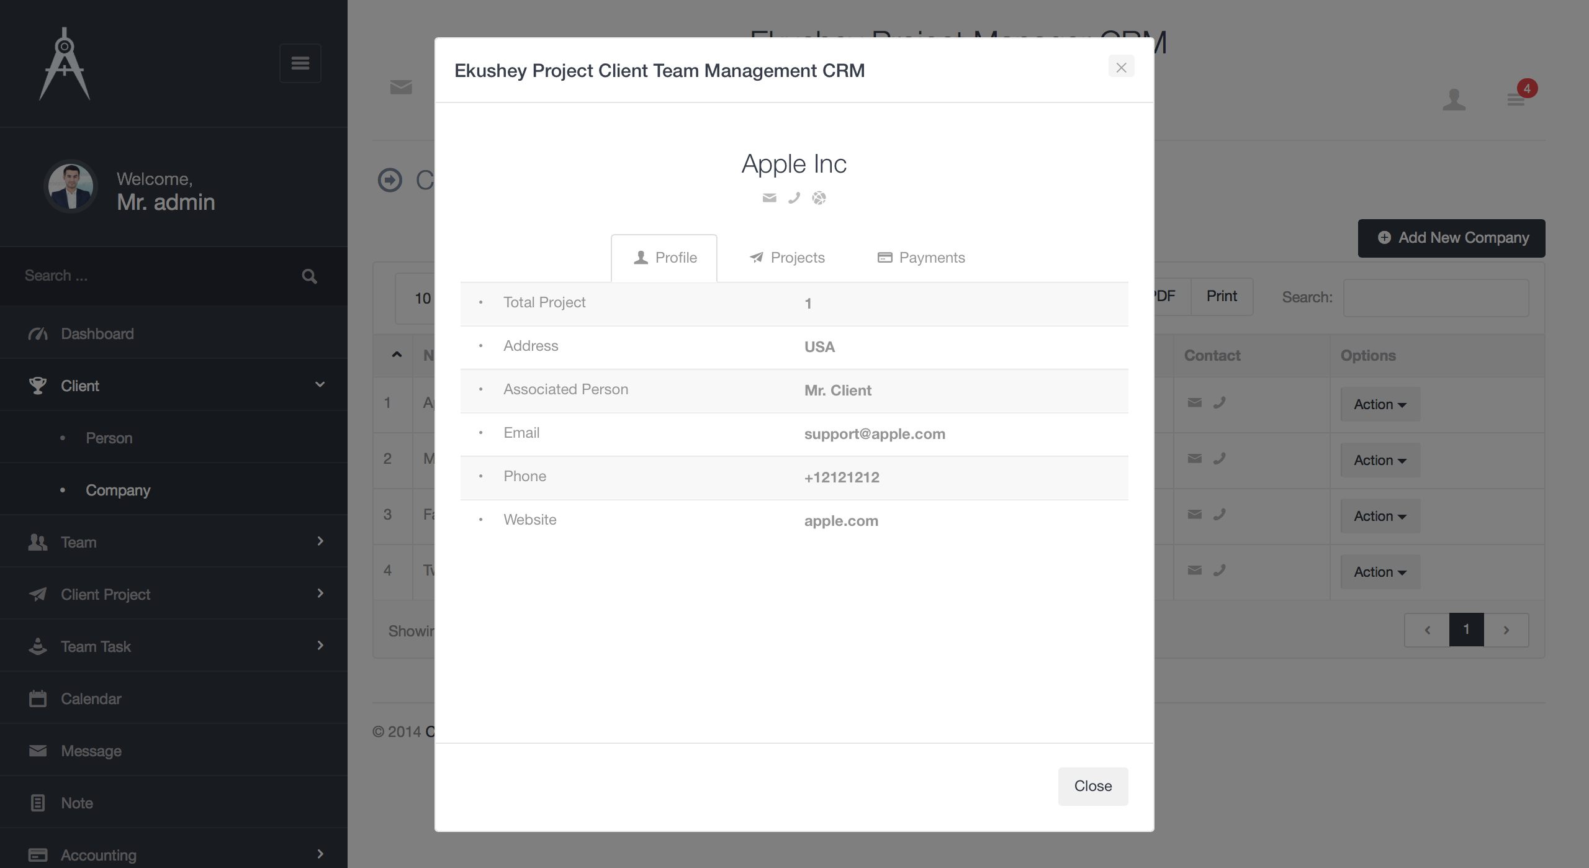Click the compass logo in sidebar

point(65,63)
